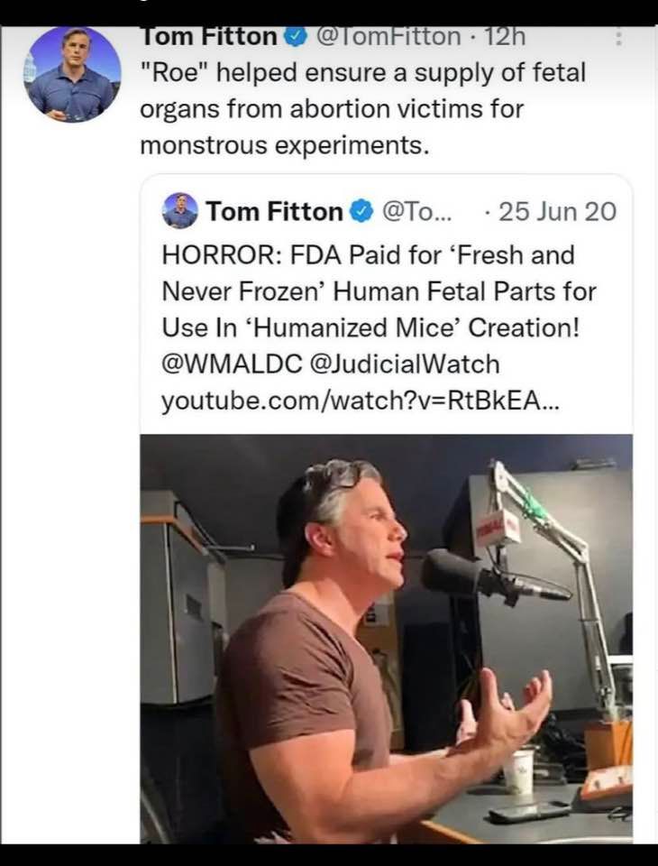Image resolution: width=658 pixels, height=866 pixels.
Task: Click Tom Fitton's large profile avatar
Action: (x=72, y=74)
